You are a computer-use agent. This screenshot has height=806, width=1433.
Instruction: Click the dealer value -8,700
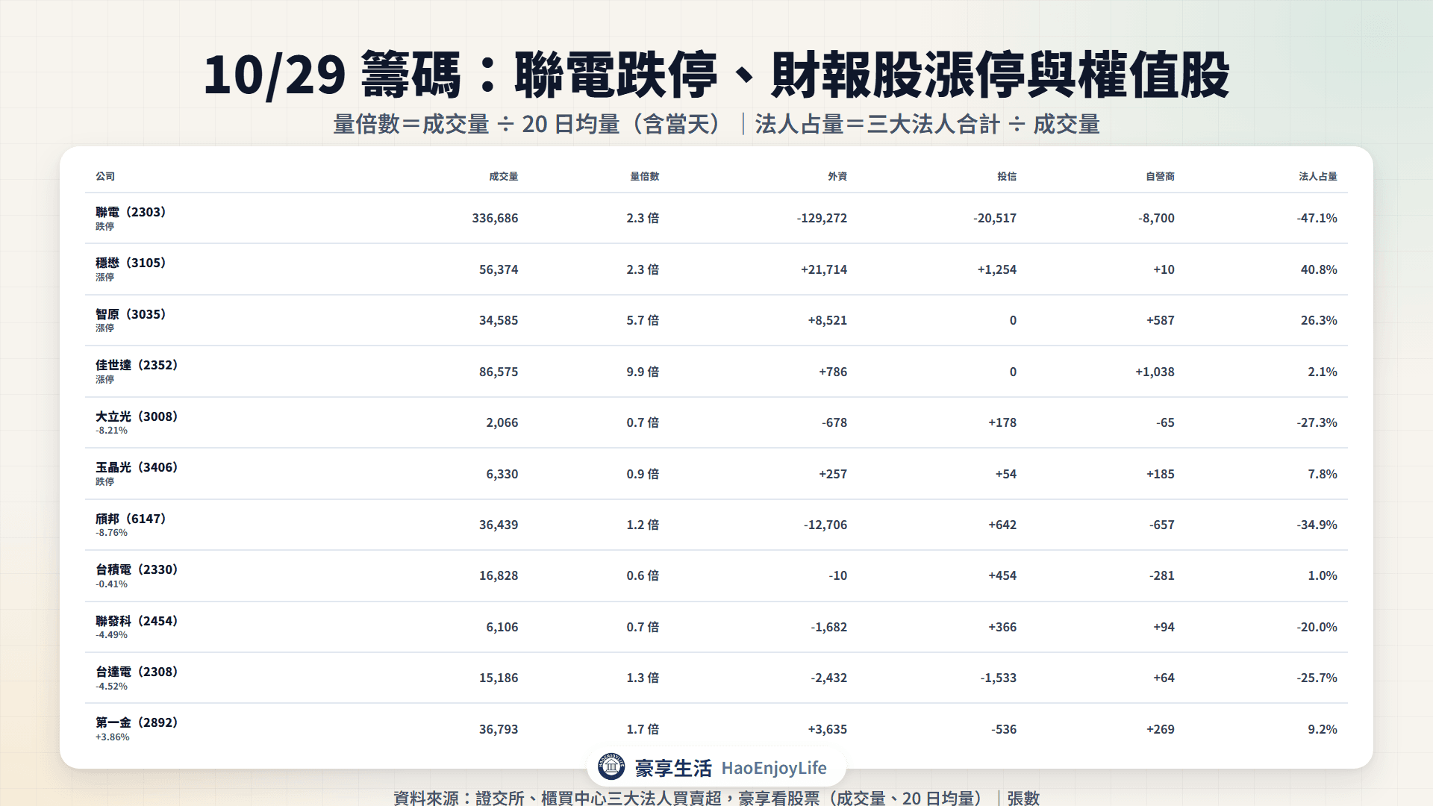pyautogui.click(x=1156, y=218)
